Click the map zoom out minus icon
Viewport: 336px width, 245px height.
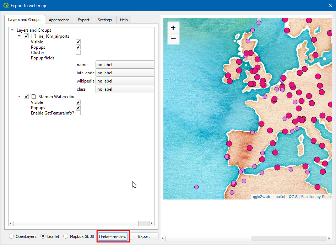point(173,39)
